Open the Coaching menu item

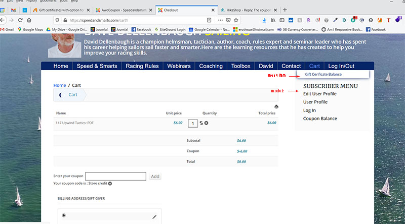(x=211, y=66)
